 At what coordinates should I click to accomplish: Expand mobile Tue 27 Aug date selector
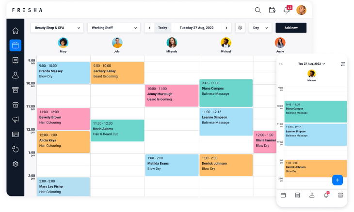(311, 64)
